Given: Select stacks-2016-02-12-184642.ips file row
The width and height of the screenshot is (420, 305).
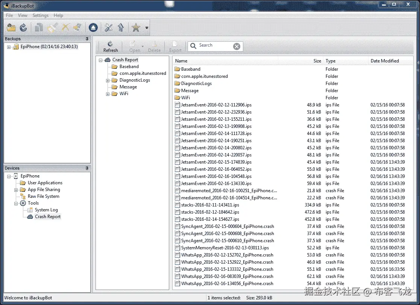Looking at the screenshot, I should tap(292, 212).
